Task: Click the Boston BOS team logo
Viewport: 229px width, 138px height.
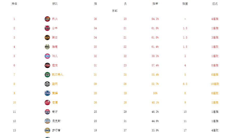Action: click(x=47, y=75)
